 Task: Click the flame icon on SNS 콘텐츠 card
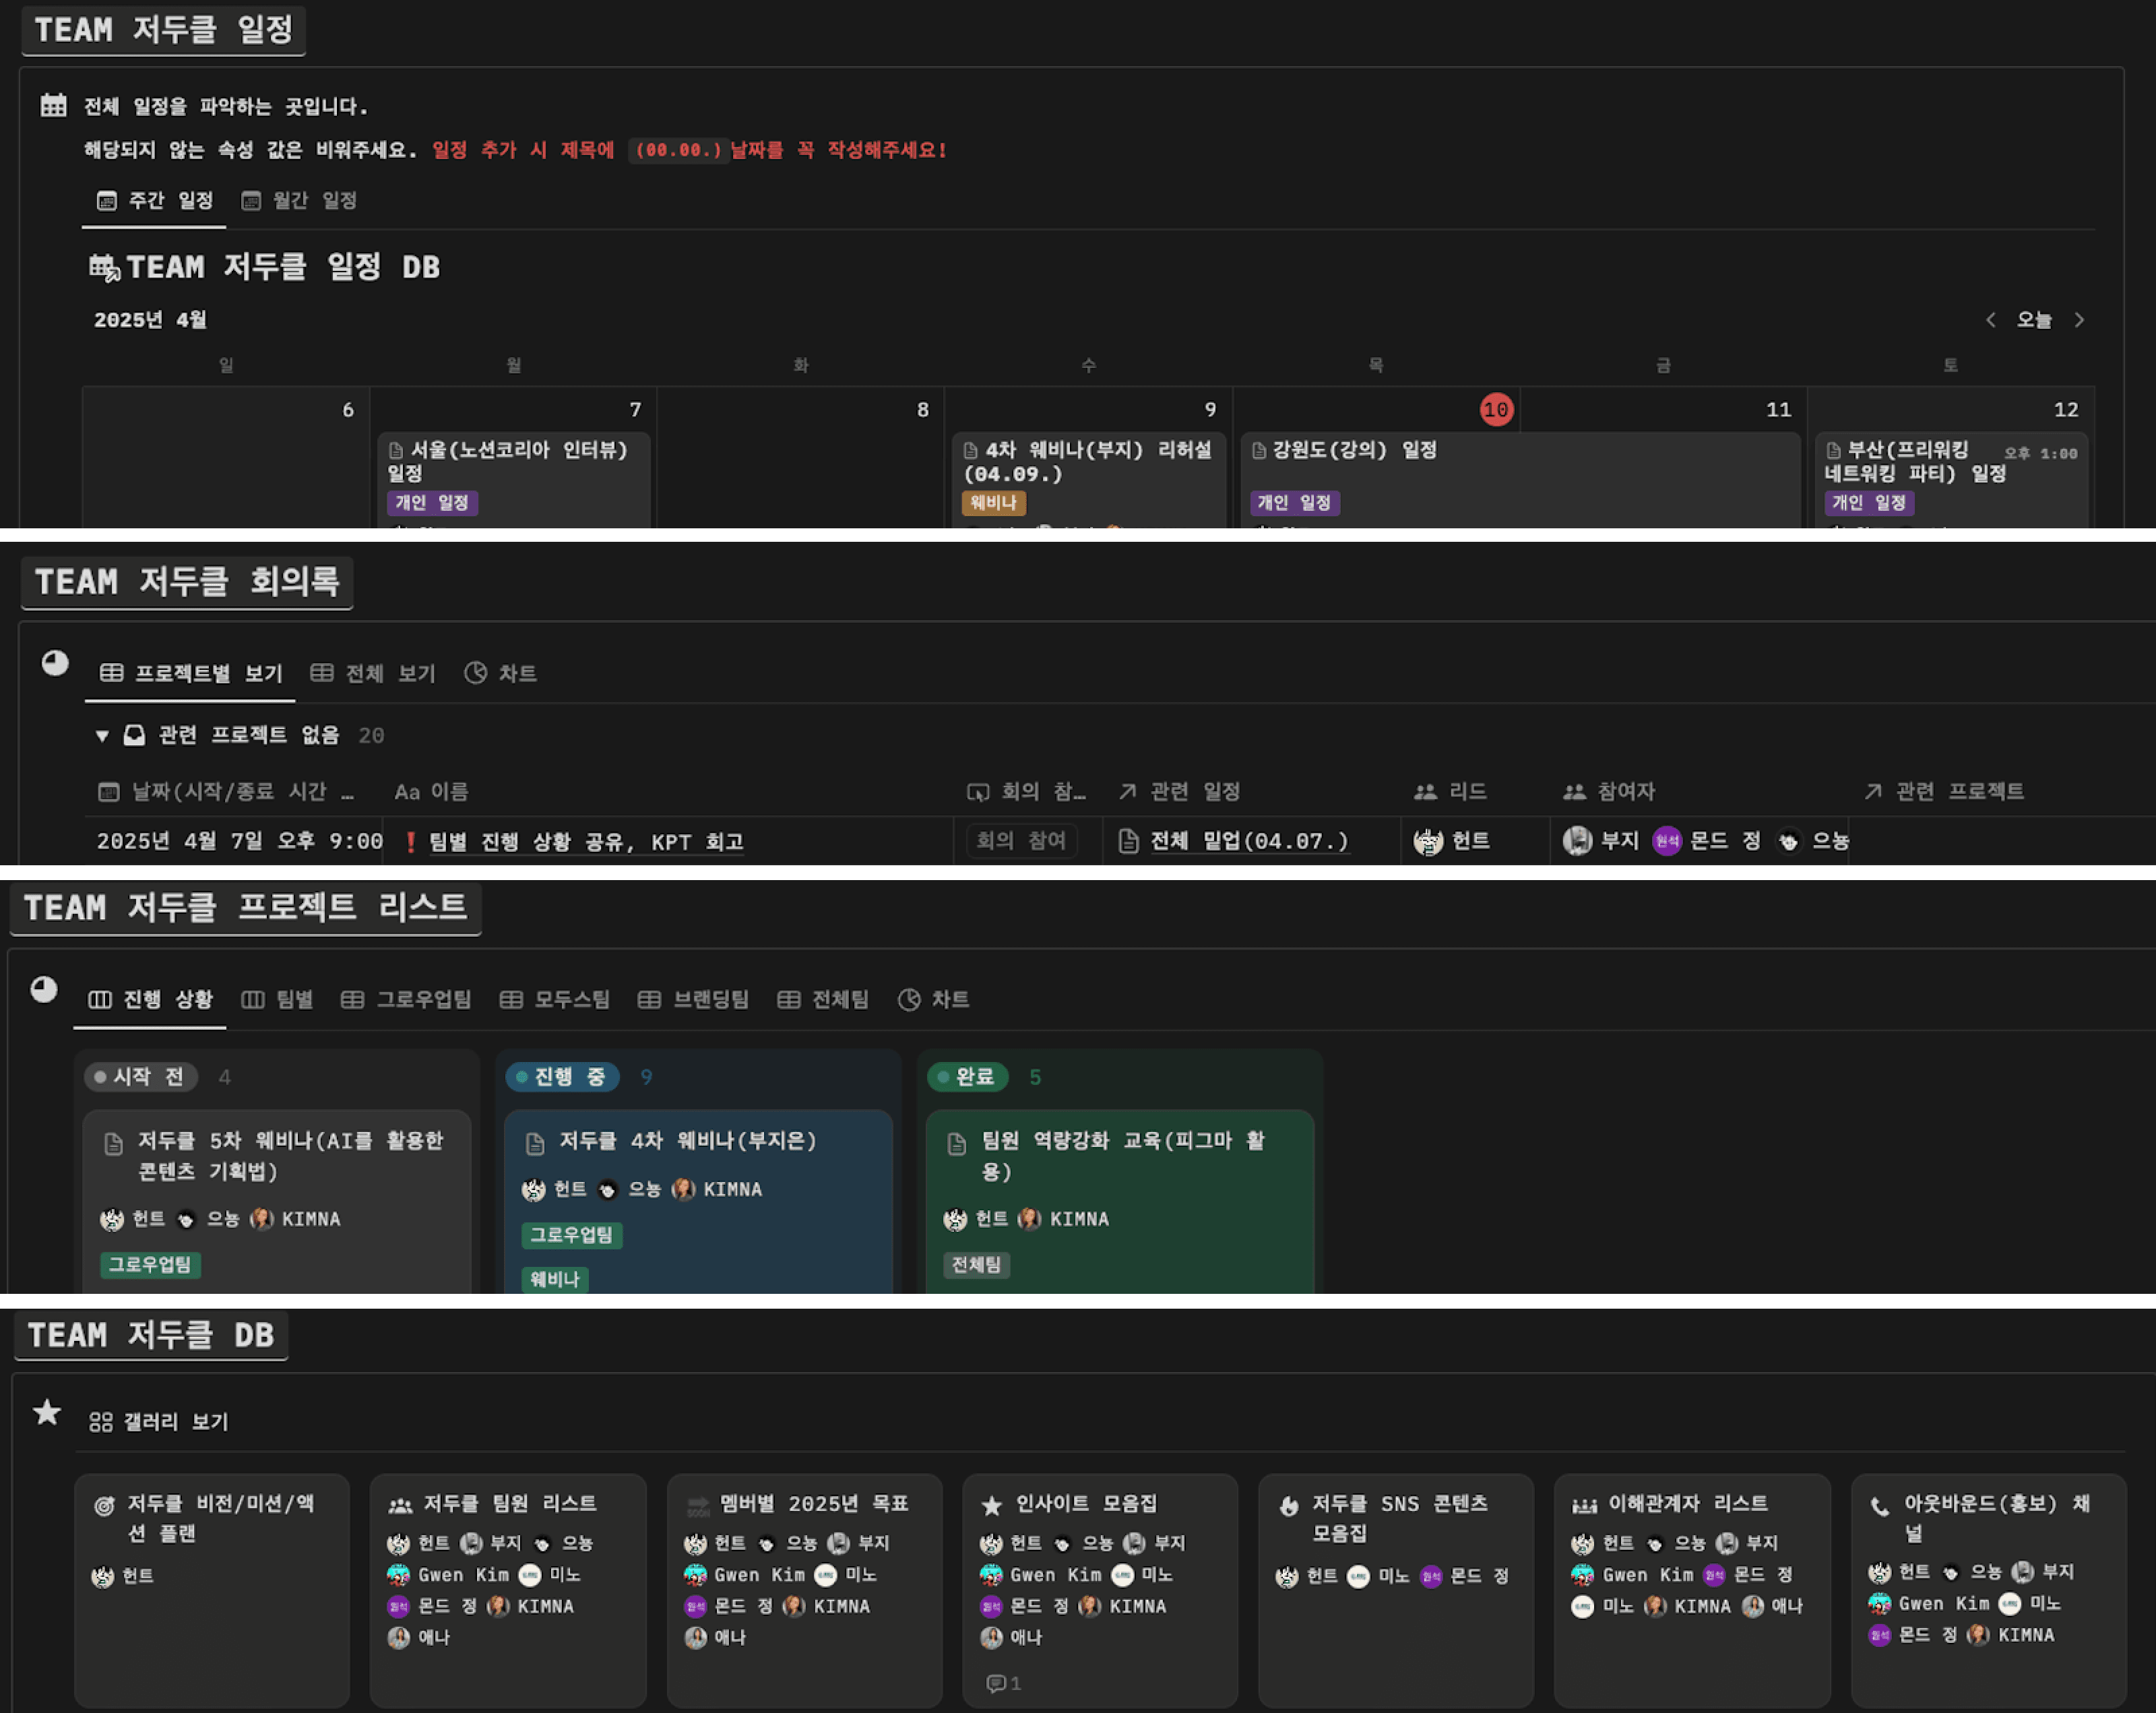click(x=1289, y=1505)
